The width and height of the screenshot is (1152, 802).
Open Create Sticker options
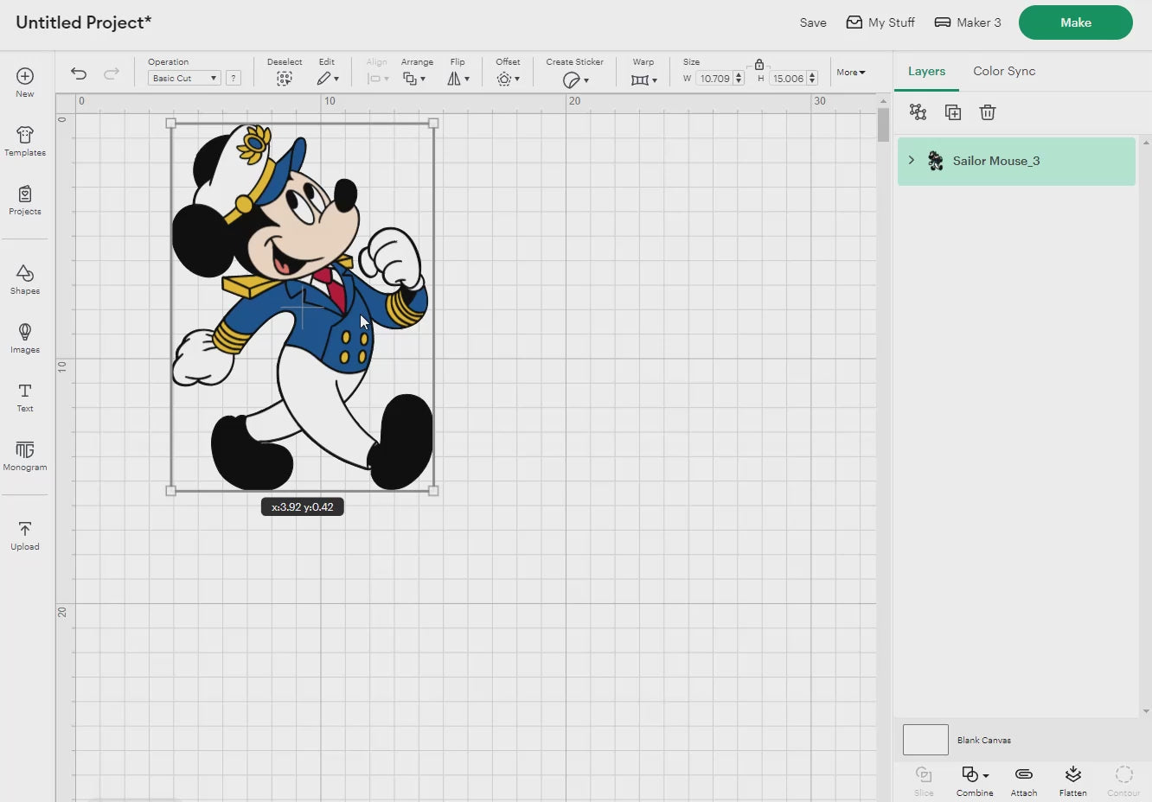[x=575, y=80]
